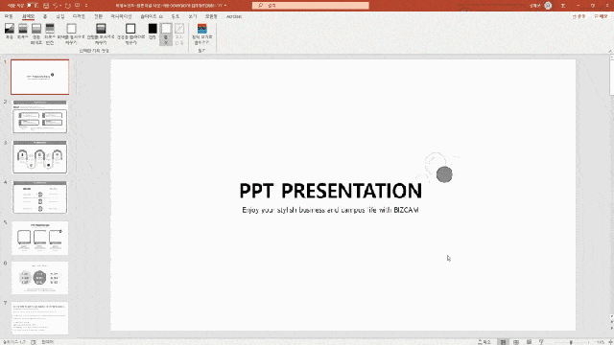Select slide 7 thumbnail
The width and height of the screenshot is (614, 345).
tap(40, 318)
